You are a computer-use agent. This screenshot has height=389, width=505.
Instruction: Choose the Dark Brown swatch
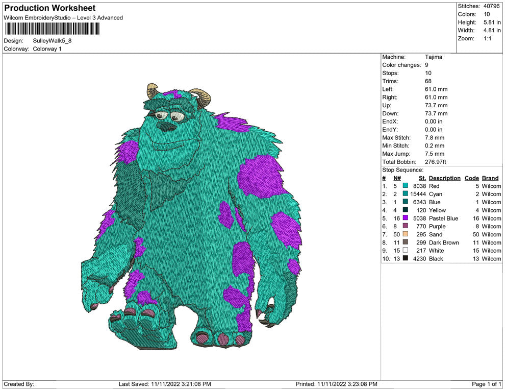pos(406,242)
